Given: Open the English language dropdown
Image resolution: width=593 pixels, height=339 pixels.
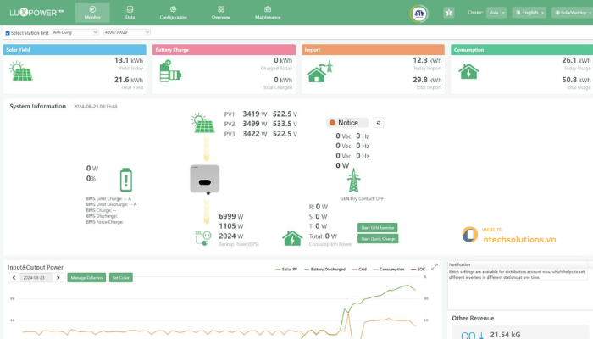Looking at the screenshot, I should 529,13.
